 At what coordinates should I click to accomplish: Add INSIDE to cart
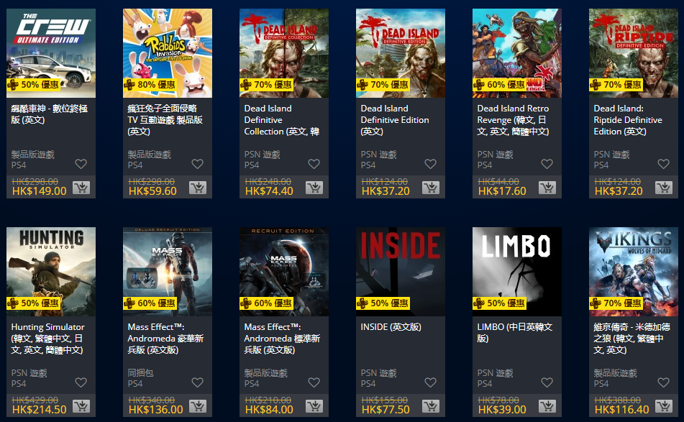[x=431, y=406]
